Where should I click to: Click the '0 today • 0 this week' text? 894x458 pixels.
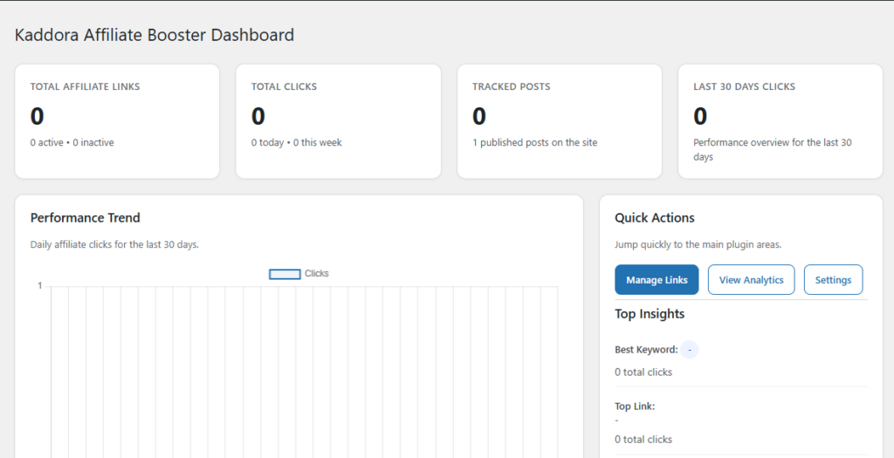click(x=296, y=142)
